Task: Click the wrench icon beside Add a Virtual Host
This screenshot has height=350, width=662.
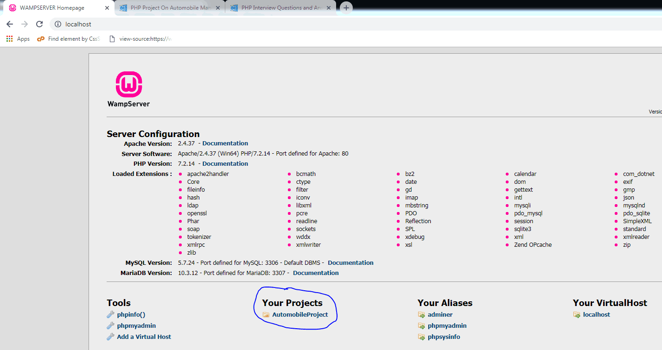Action: [x=110, y=337]
